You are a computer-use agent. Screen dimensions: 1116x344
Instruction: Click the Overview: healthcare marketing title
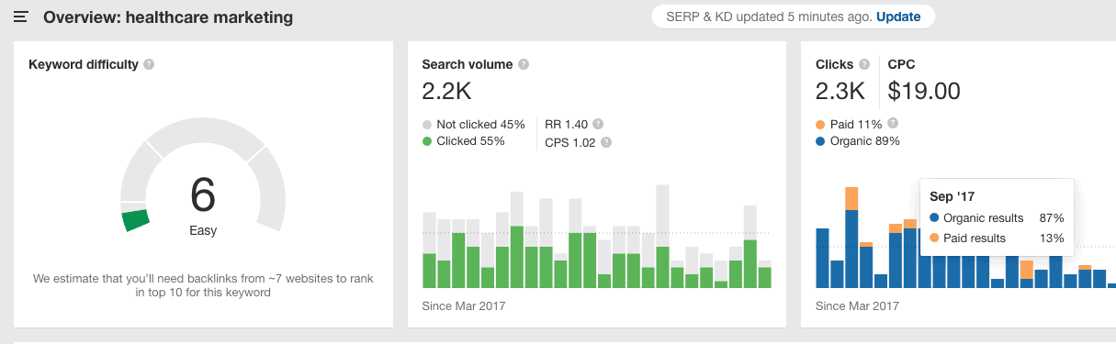[168, 17]
